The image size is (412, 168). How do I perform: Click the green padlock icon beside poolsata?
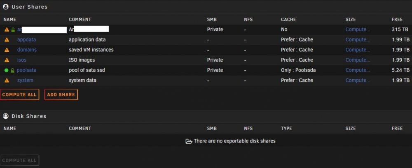point(13,70)
